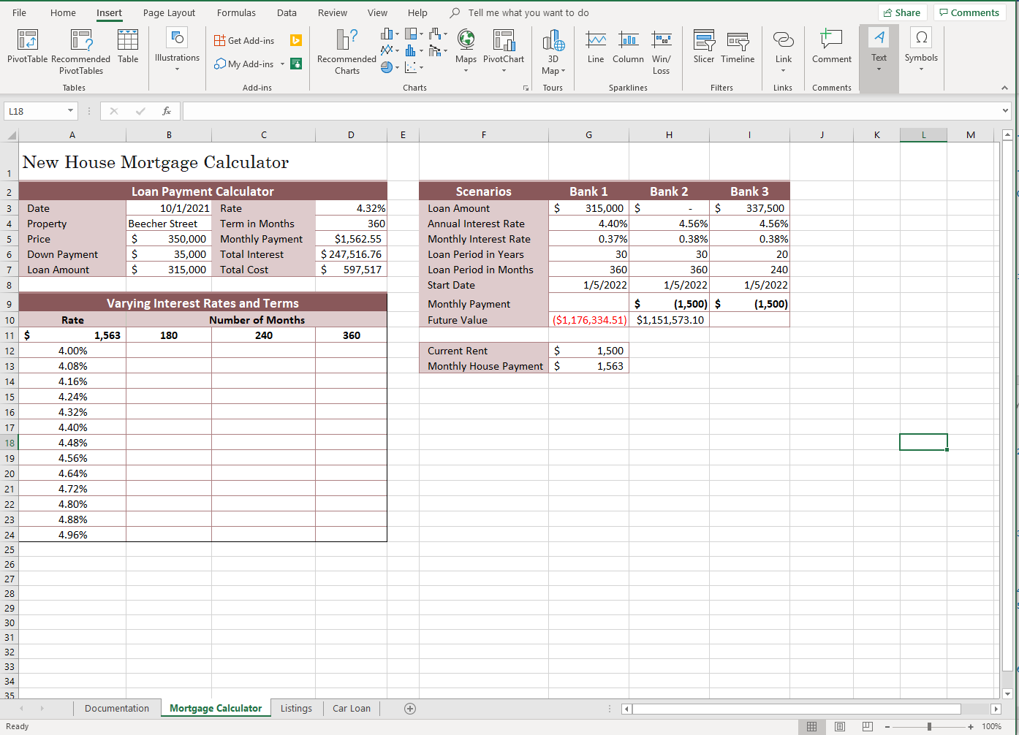Viewport: 1019px width, 735px height.
Task: Click the Share button
Action: [902, 13]
